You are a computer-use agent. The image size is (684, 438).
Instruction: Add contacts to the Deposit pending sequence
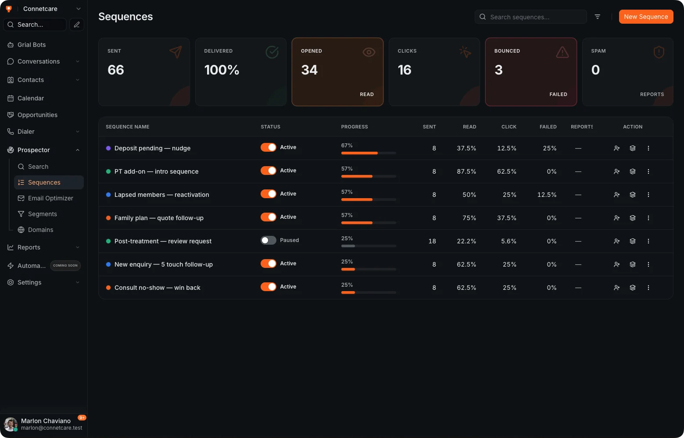coord(616,148)
